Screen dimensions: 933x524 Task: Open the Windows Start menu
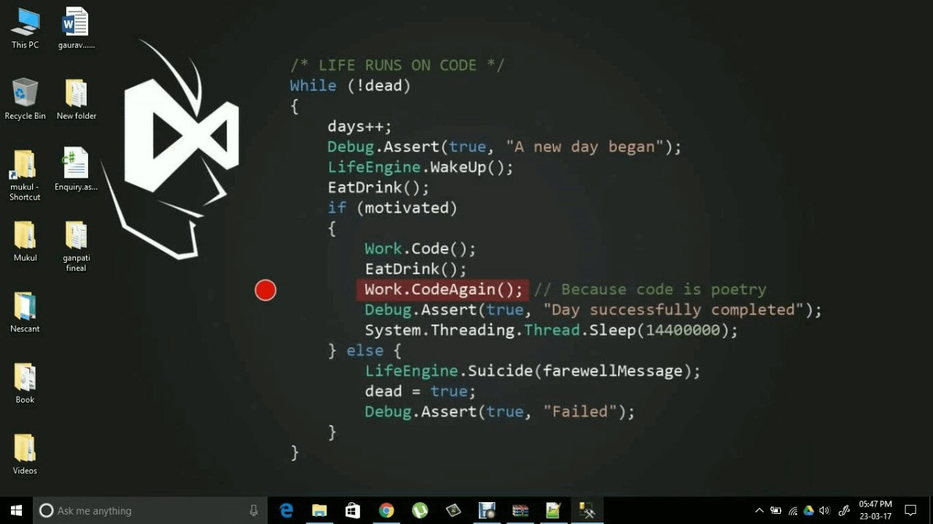(16, 510)
